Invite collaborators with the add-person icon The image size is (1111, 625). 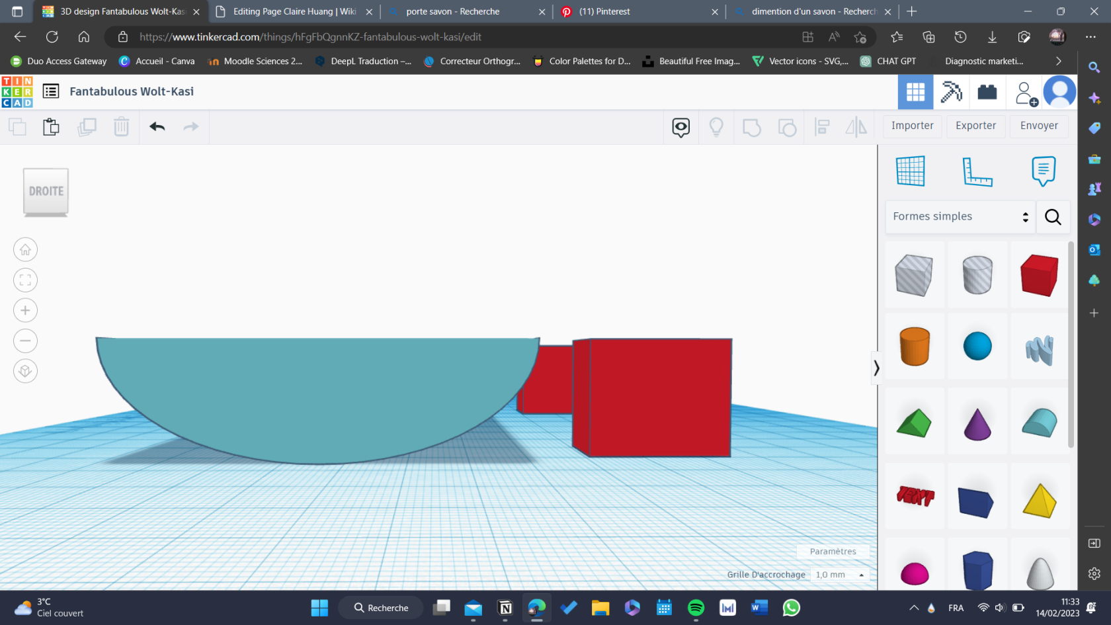point(1026,93)
